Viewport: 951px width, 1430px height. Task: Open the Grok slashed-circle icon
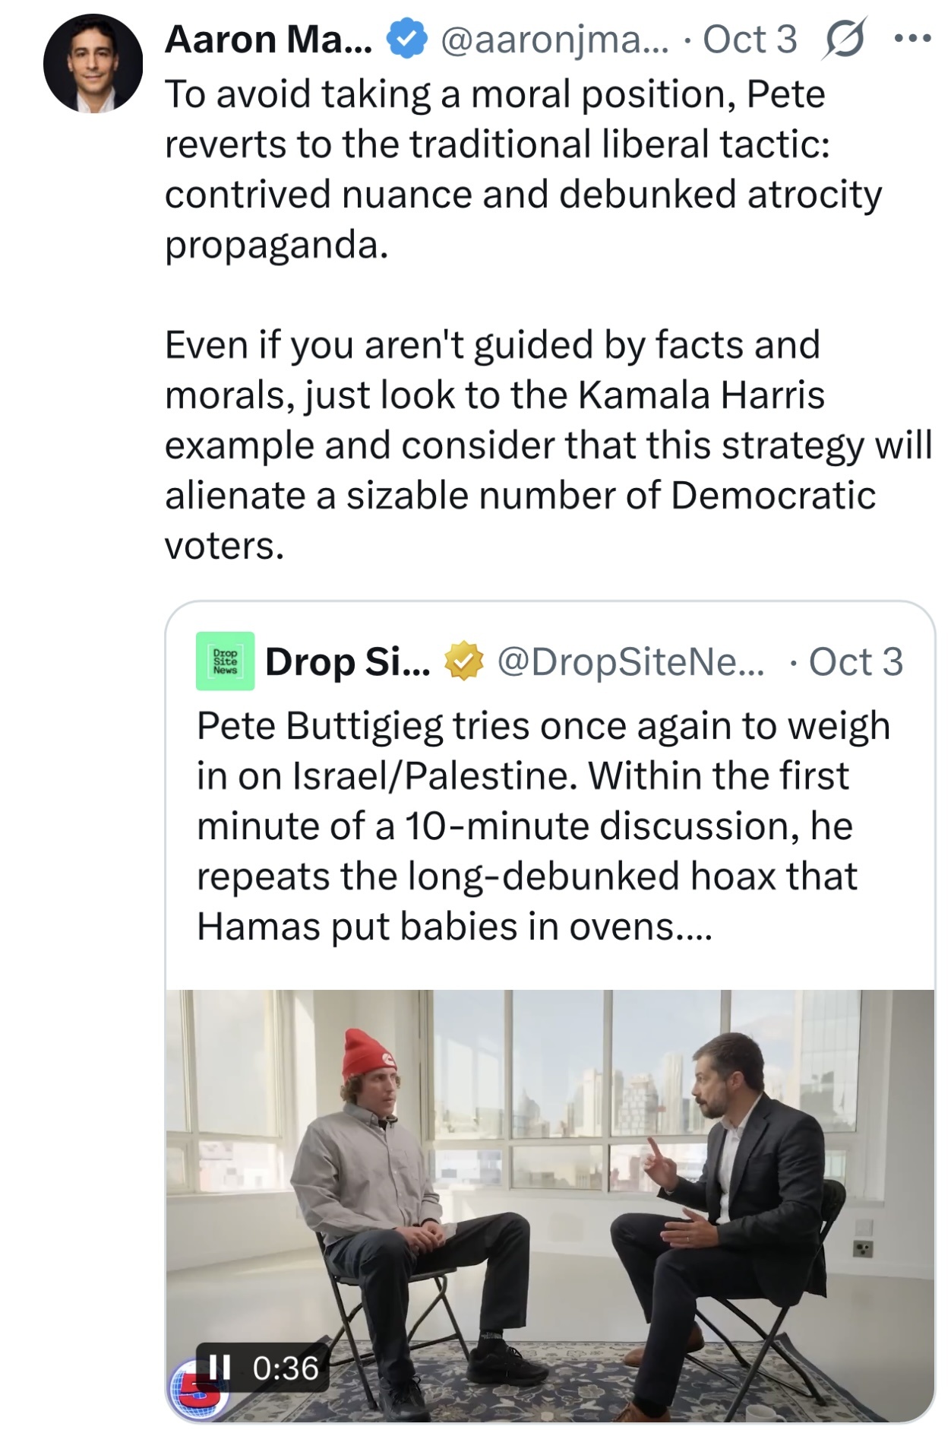[844, 40]
